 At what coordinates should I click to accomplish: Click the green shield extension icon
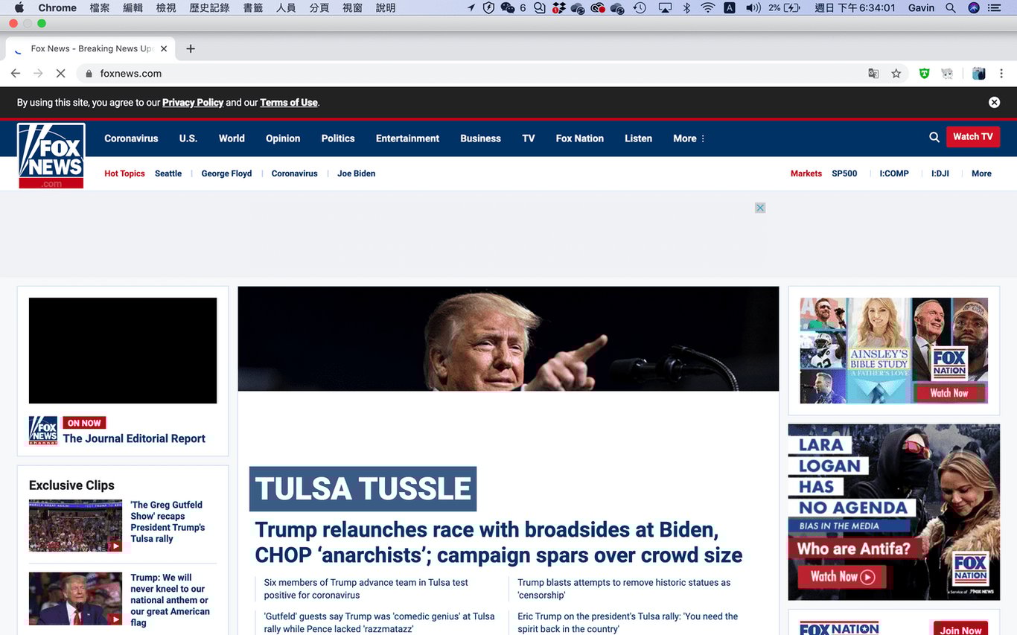pyautogui.click(x=924, y=73)
